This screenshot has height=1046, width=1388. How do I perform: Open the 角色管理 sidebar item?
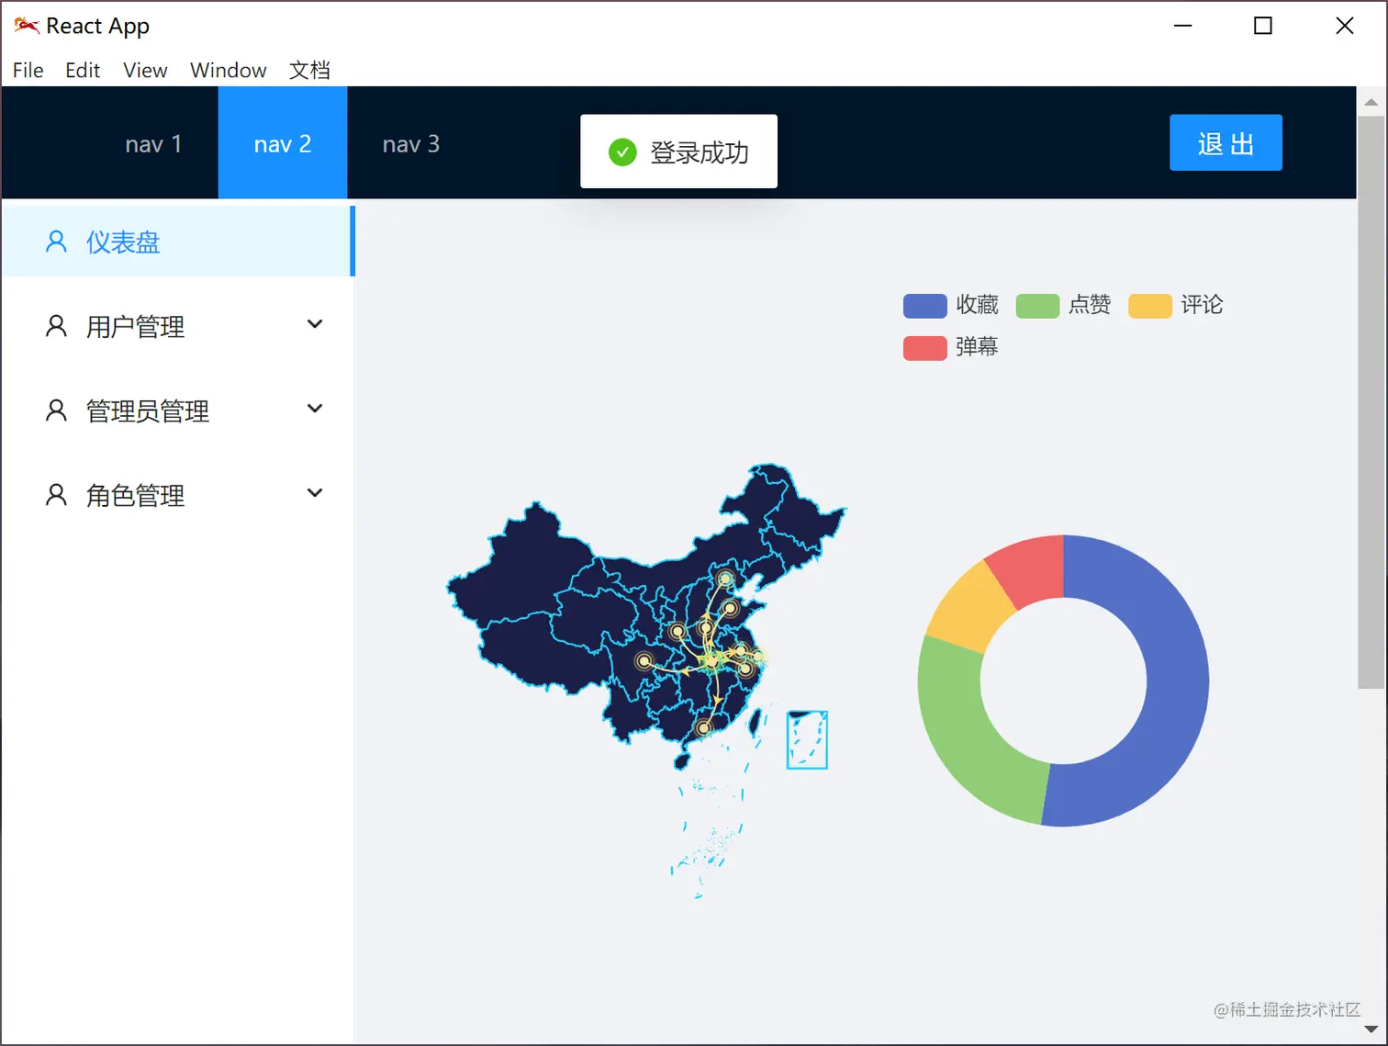pyautogui.click(x=178, y=495)
